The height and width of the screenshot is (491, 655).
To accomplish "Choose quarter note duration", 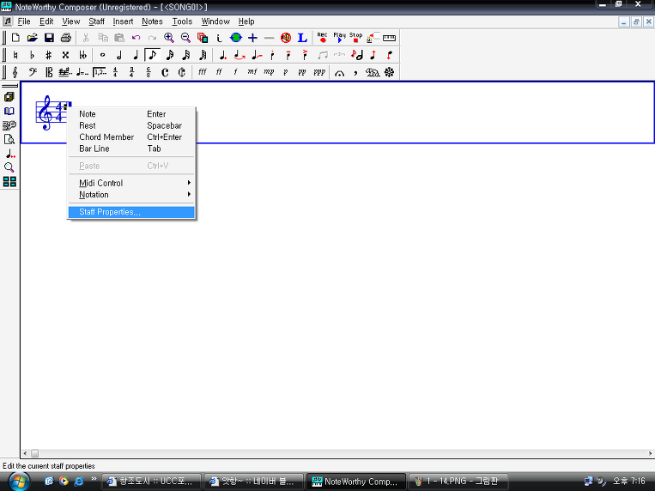I will [136, 55].
